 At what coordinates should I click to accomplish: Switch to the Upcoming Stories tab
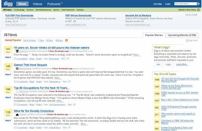tap(182, 35)
